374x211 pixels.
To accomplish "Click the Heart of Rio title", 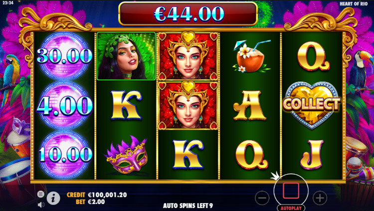I will click(x=354, y=4).
